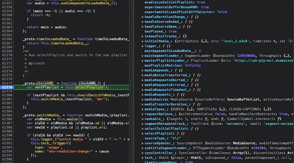Expand the handleSourceOpen_ property
294x163 pixels.
point(143,27)
